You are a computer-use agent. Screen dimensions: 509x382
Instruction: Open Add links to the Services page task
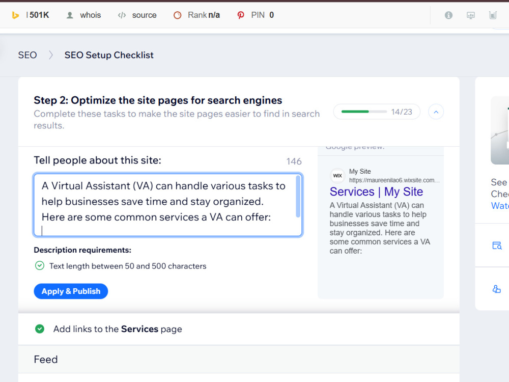[x=239, y=329]
